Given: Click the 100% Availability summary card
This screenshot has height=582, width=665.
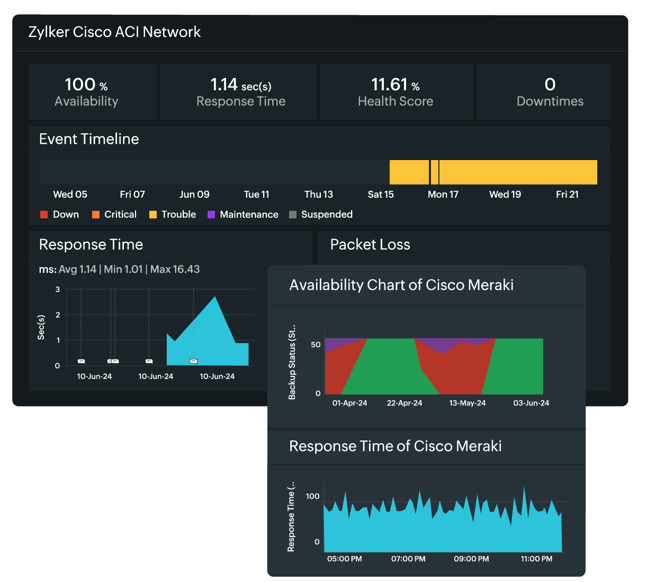Looking at the screenshot, I should (93, 91).
